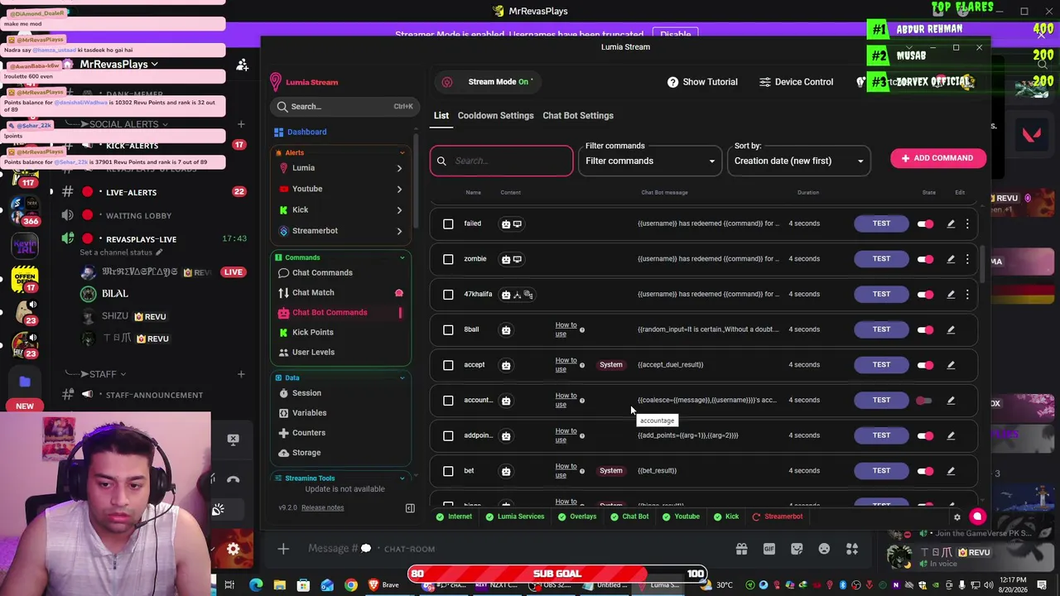The width and height of the screenshot is (1060, 596).
Task: Open the Filter commands dropdown
Action: 650,161
